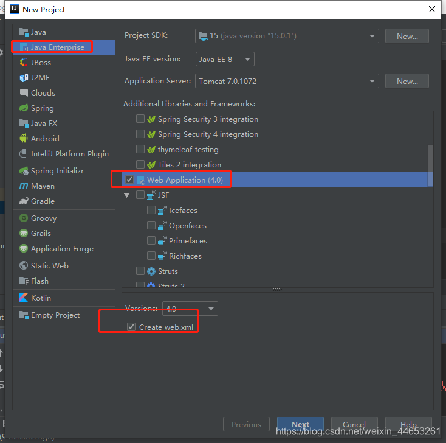Pick the Clouds icon
Viewport: 446px width, 443px height.
[24, 92]
